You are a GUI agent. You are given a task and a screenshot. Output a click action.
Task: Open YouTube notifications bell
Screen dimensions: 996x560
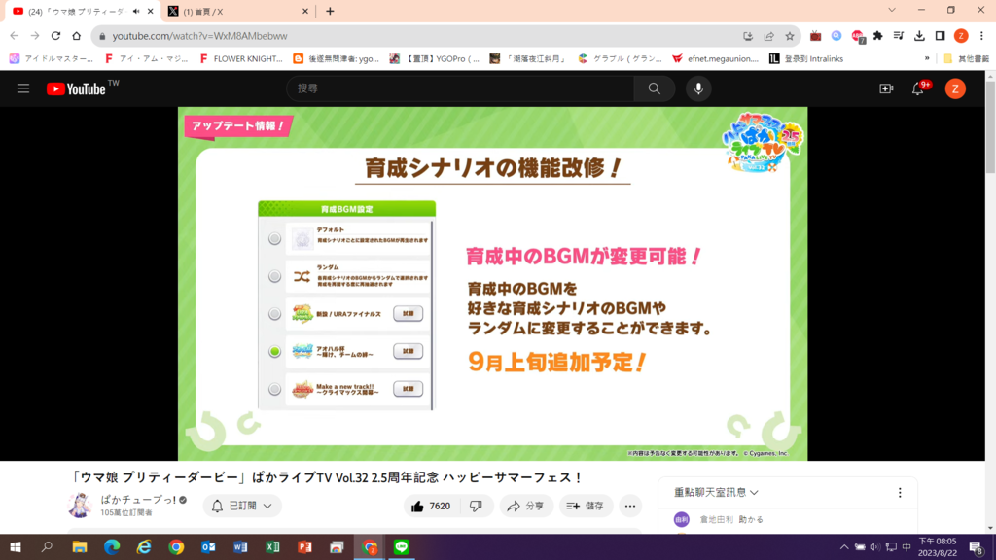[918, 88]
